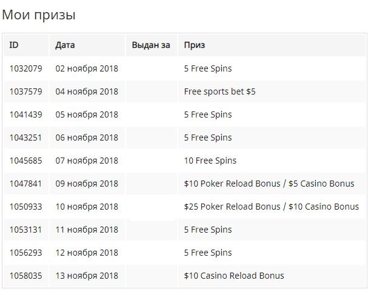The image size is (371, 295).
Task: Click the Приз column header
Action: tap(195, 45)
